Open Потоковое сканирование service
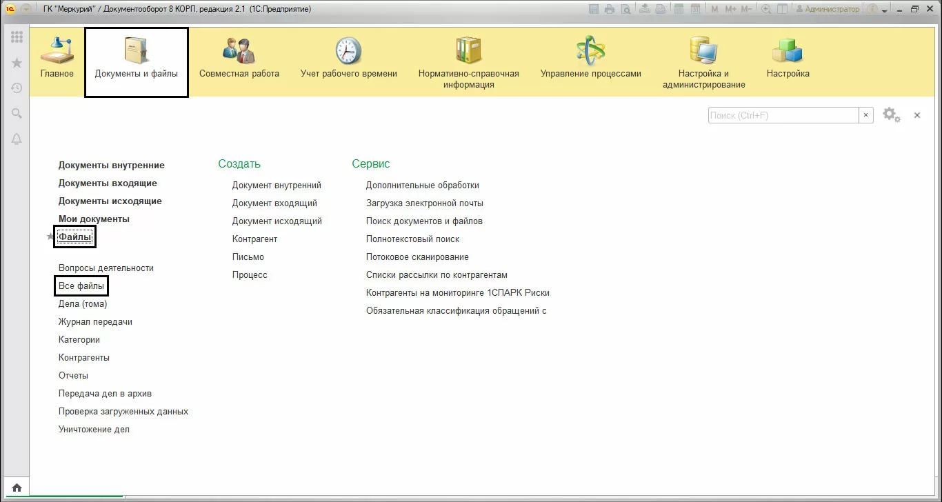942x502 pixels. click(x=417, y=257)
